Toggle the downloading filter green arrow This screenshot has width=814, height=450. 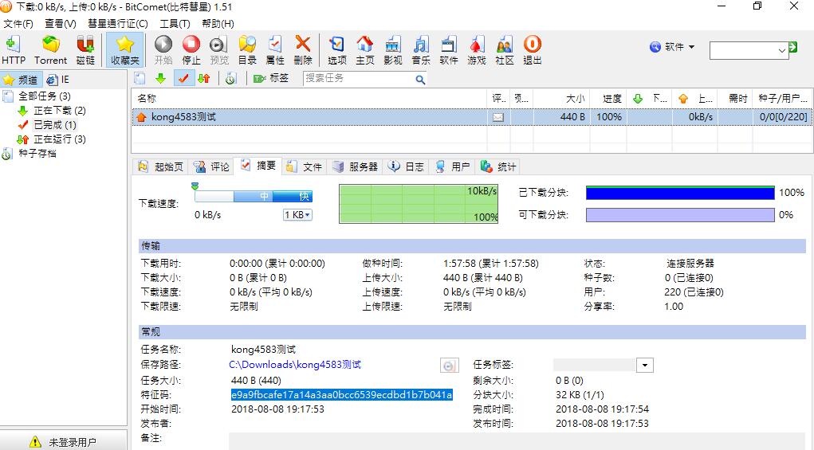point(160,78)
